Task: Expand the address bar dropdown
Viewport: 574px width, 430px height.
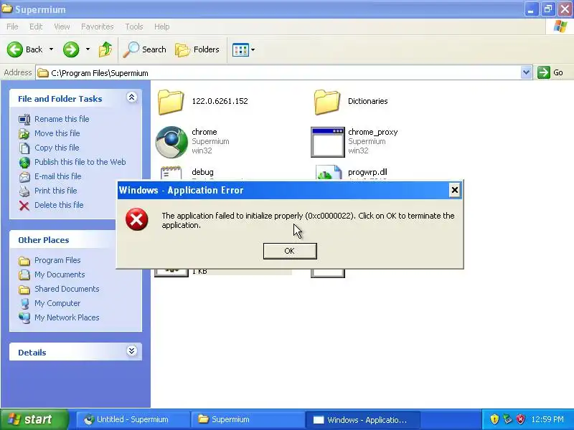Action: coord(526,72)
